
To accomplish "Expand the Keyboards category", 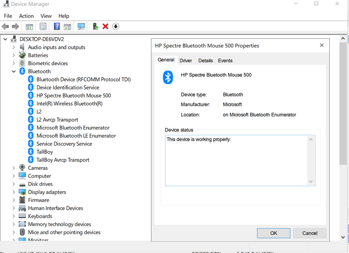I will coord(14,216).
